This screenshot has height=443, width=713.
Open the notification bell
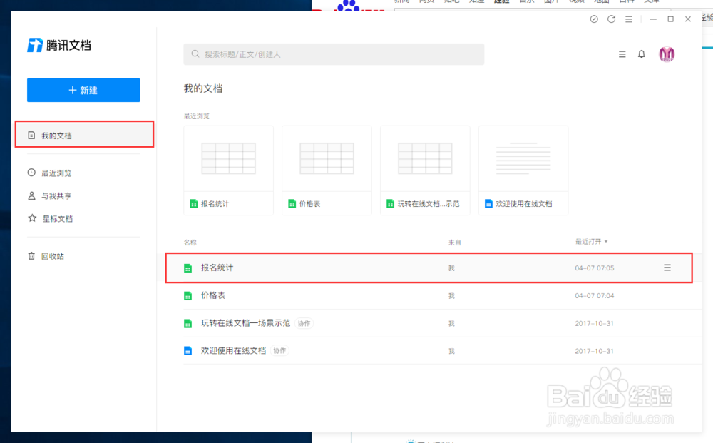641,54
